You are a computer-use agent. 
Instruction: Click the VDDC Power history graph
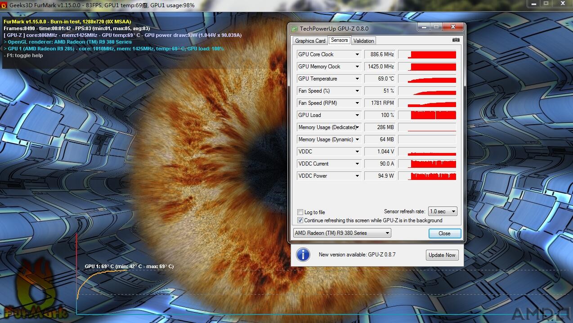tap(427, 176)
